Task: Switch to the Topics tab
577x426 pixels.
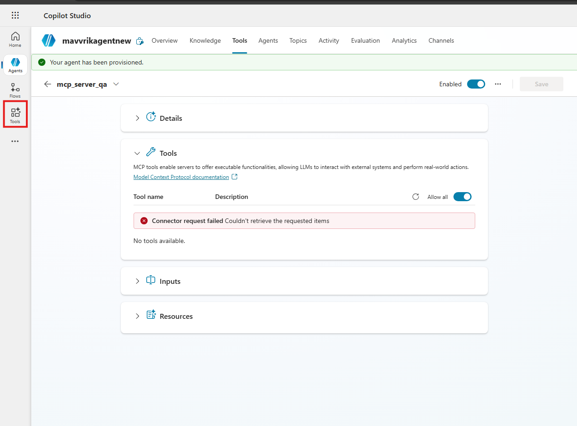Action: [x=298, y=40]
